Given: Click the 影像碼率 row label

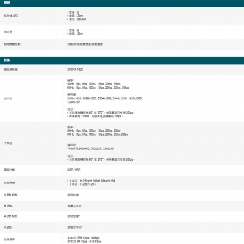Looking at the screenshot, I should point(10,240).
